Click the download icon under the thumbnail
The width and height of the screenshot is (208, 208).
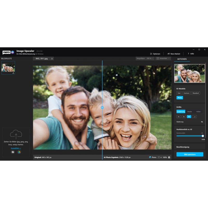click(13, 73)
